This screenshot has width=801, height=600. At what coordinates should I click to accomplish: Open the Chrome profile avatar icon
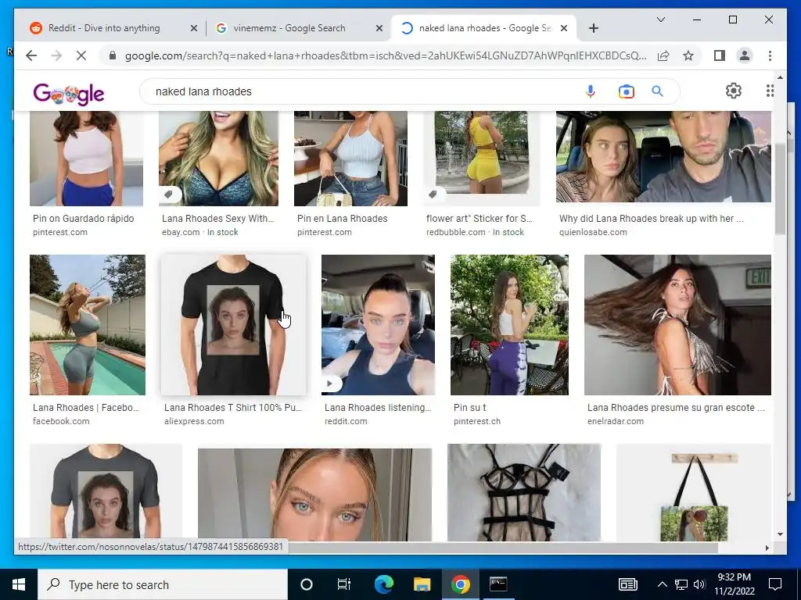tap(745, 55)
